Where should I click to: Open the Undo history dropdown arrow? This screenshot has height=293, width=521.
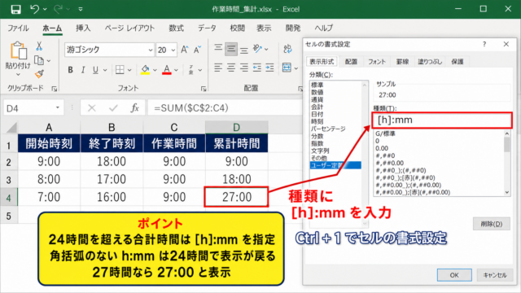coord(45,9)
